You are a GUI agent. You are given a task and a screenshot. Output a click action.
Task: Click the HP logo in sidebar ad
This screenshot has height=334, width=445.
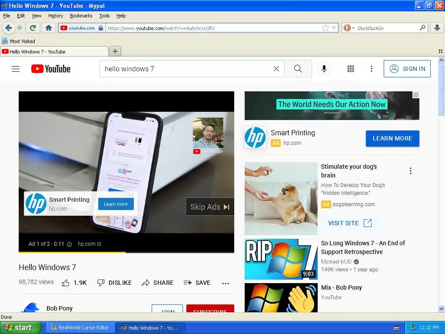click(x=255, y=137)
